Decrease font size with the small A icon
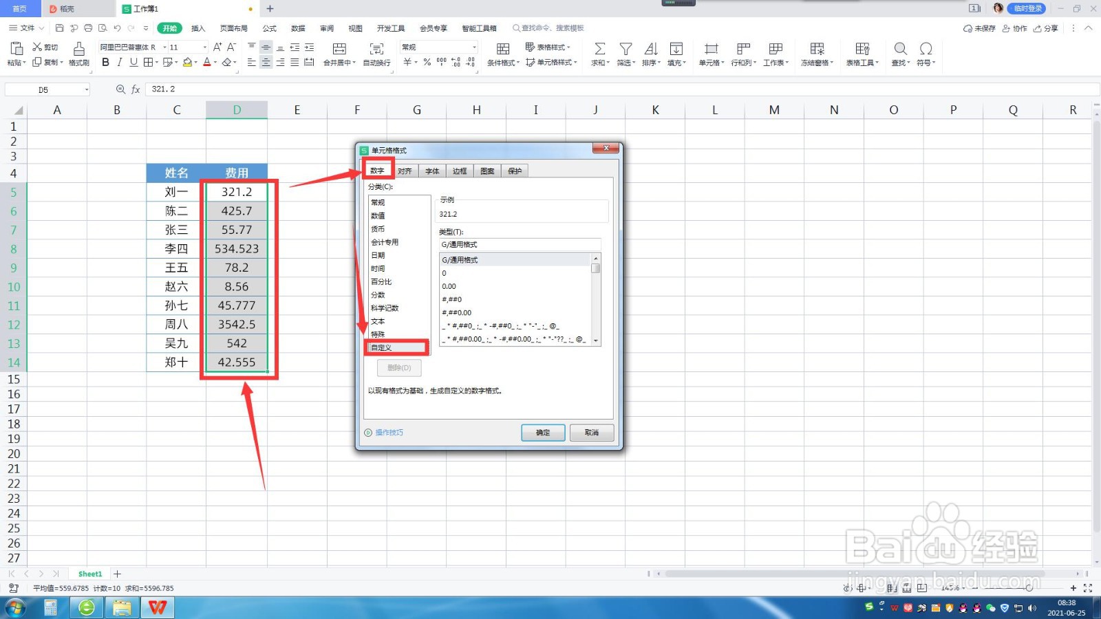1101x619 pixels. 231,47
